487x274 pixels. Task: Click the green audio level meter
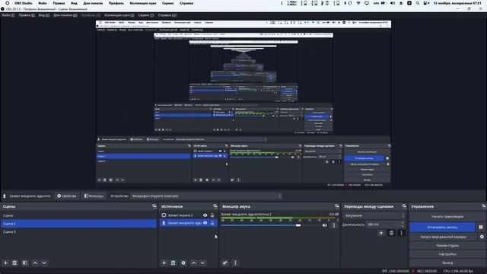[x=279, y=218]
